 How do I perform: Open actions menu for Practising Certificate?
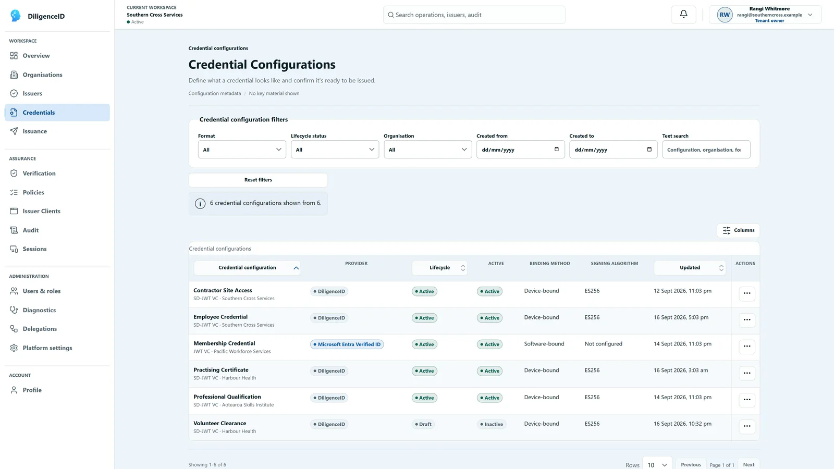747,373
